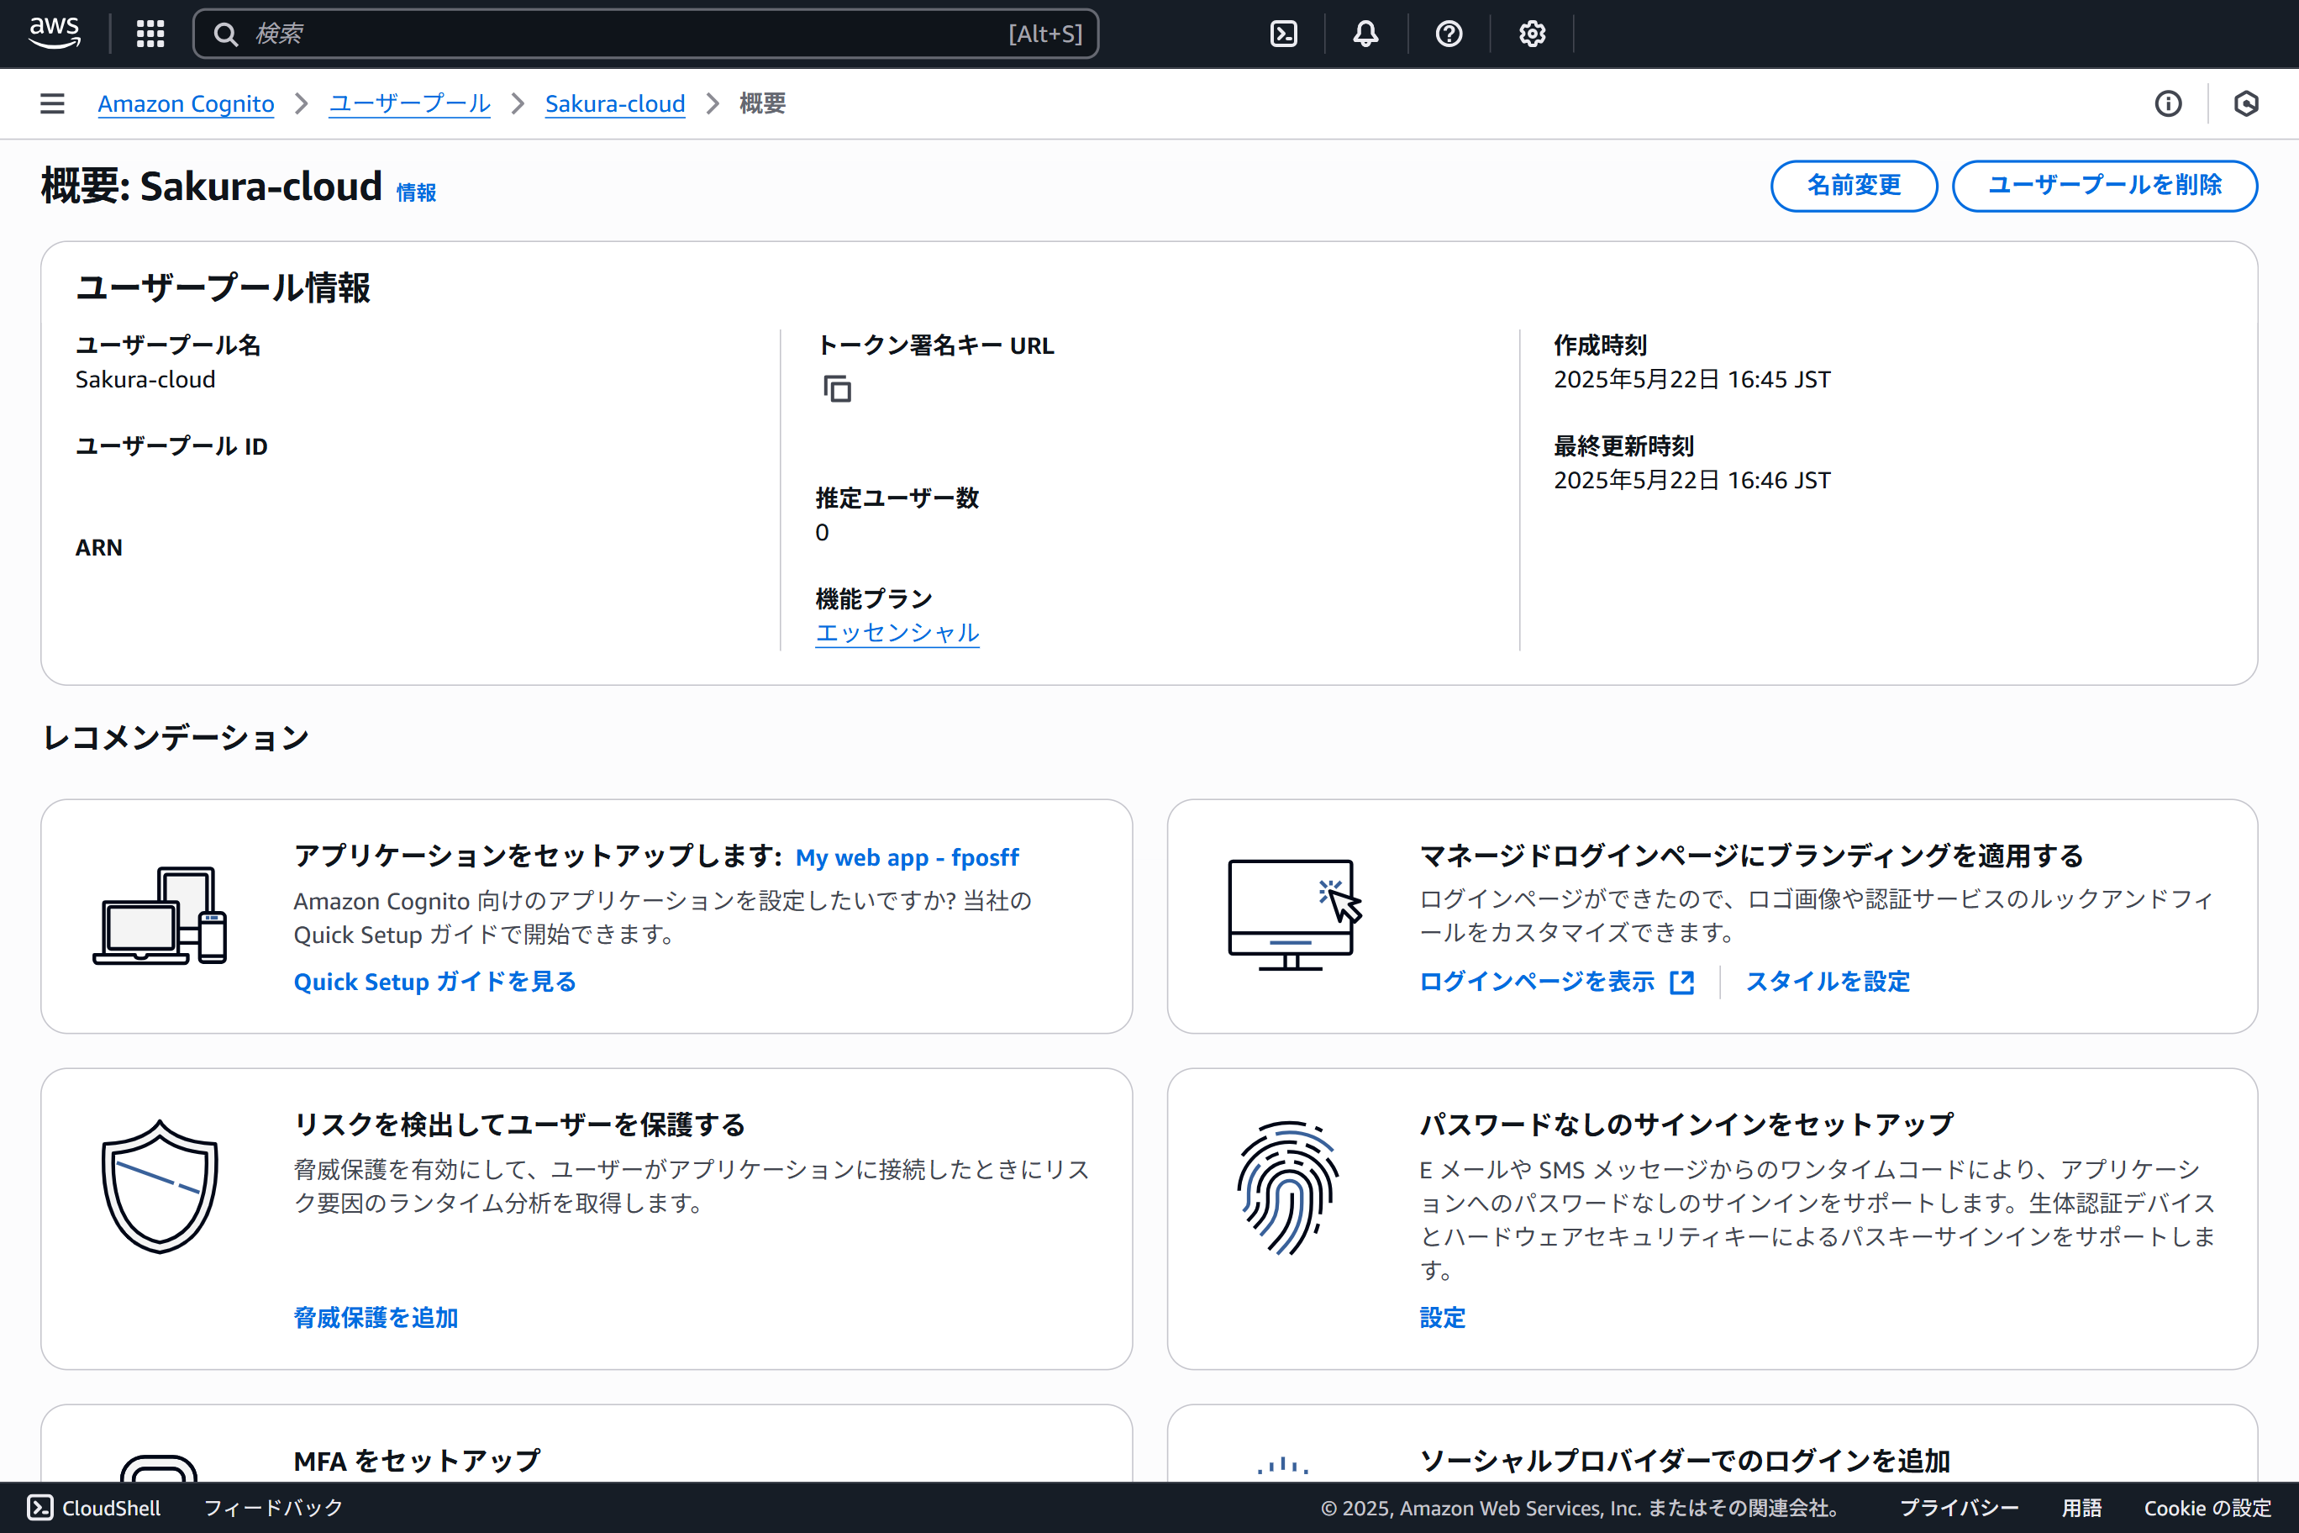Click the AWS logo home icon

click(55, 34)
